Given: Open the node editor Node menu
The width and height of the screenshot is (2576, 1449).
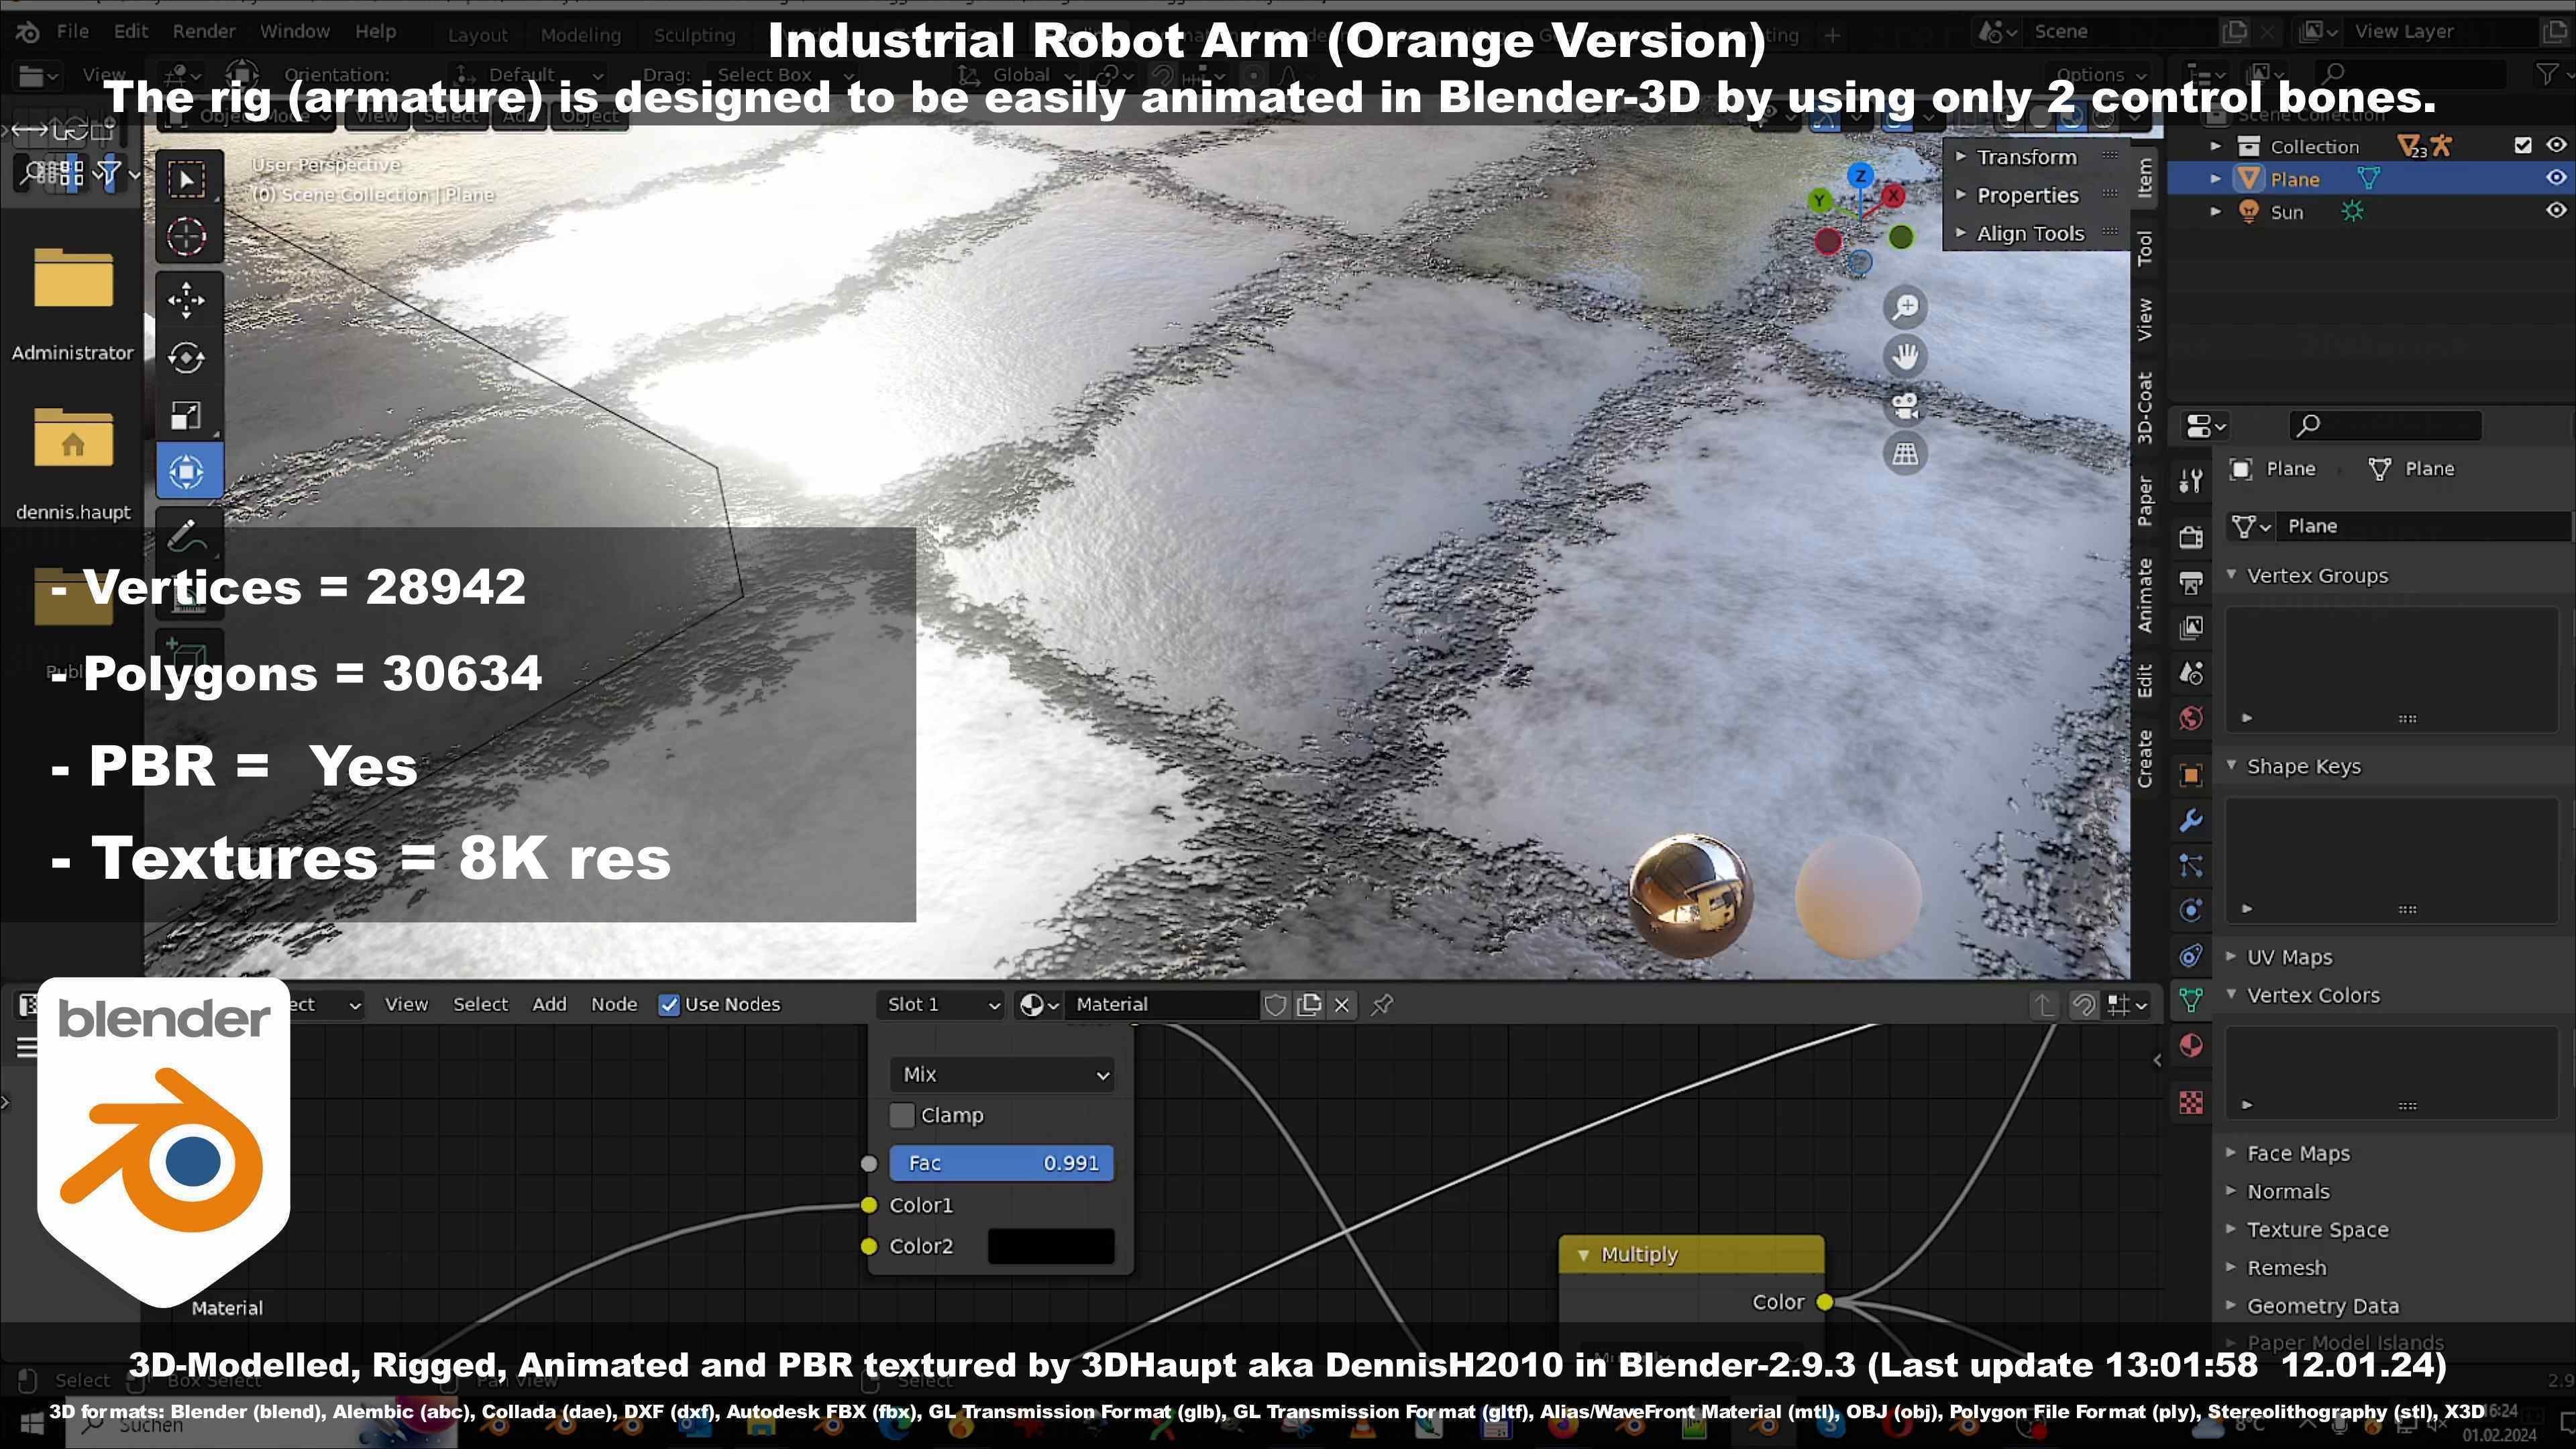Looking at the screenshot, I should [x=614, y=1004].
